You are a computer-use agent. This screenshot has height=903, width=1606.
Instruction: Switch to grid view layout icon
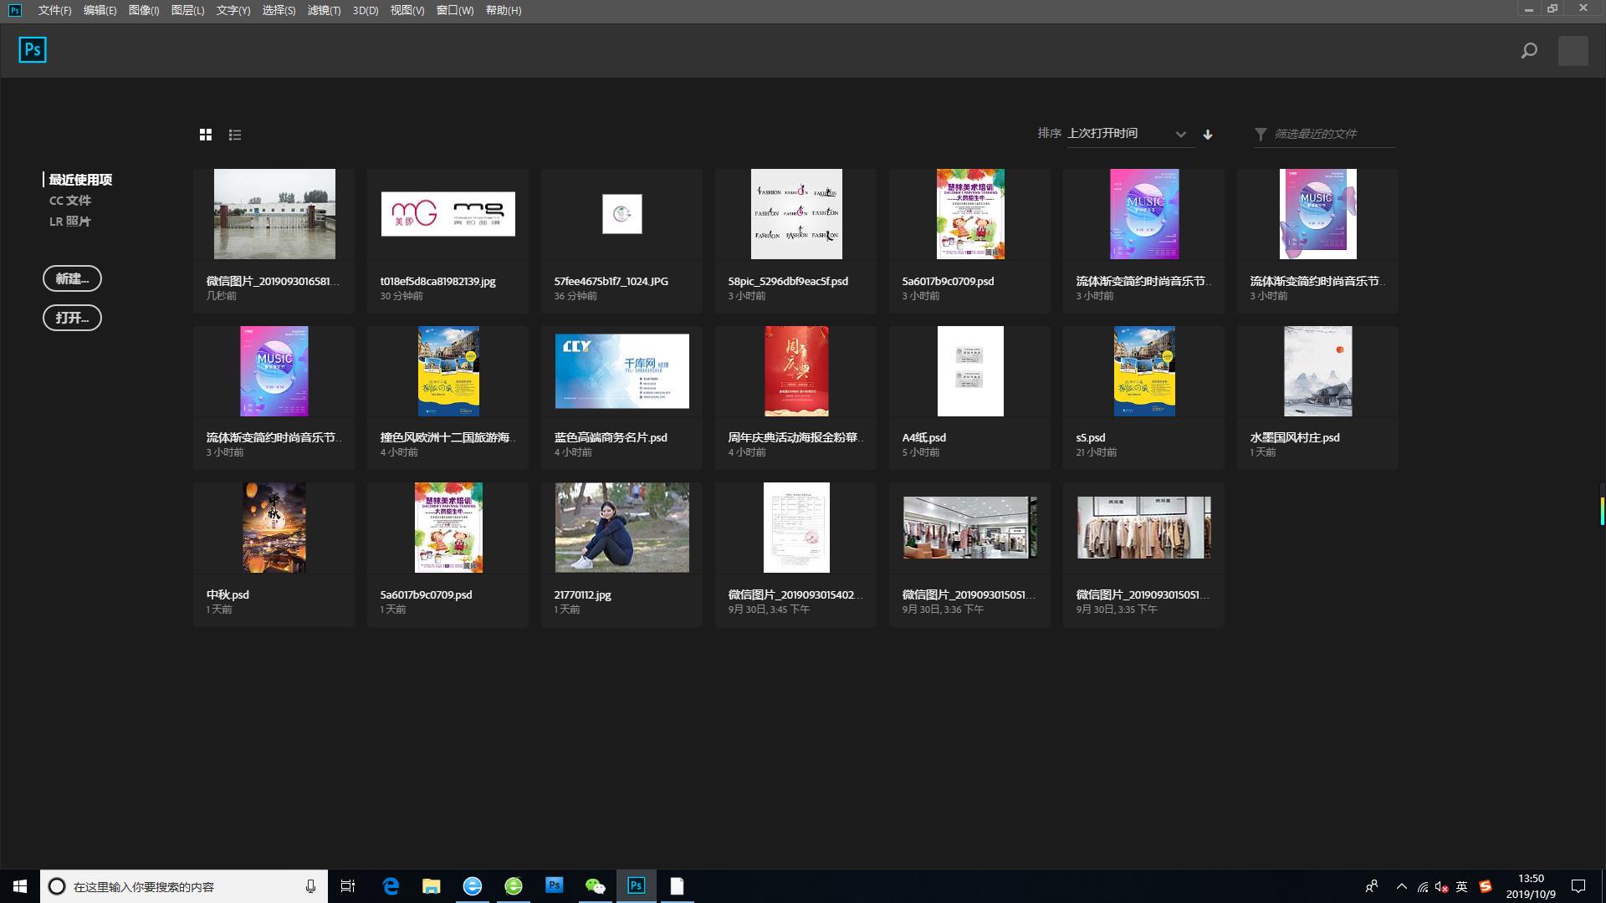pos(206,135)
